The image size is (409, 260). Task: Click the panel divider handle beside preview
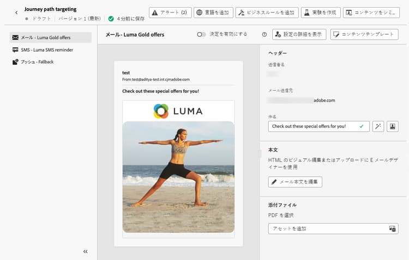[x=260, y=153]
